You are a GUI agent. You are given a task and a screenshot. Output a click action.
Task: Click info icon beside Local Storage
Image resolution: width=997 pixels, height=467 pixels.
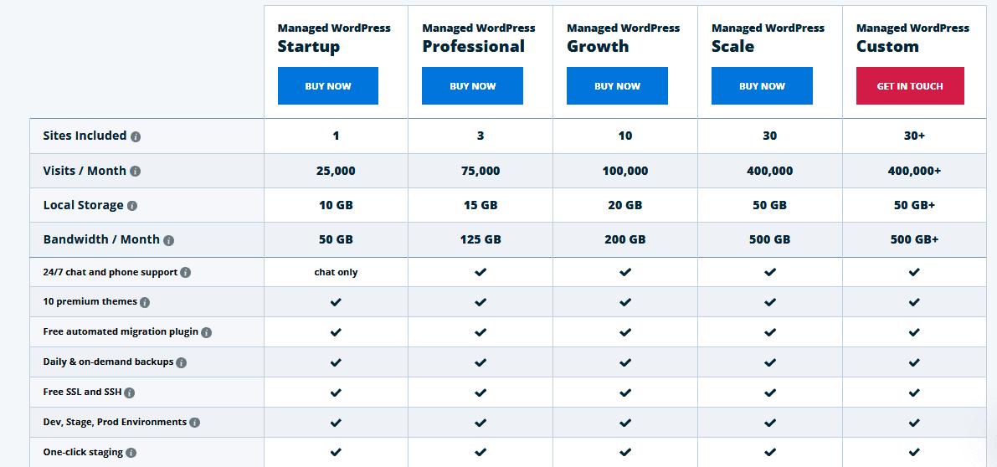132,206
